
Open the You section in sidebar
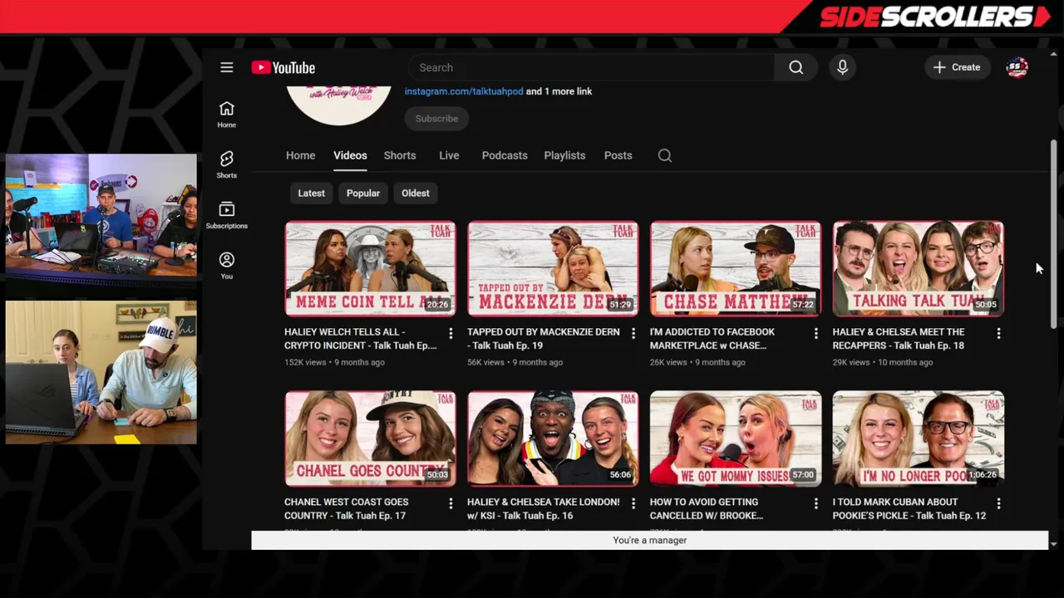click(x=227, y=266)
